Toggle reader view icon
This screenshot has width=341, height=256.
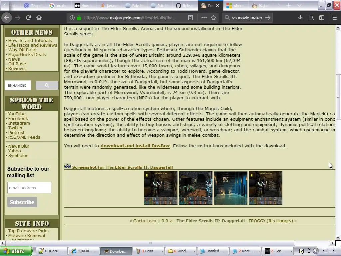[190, 18]
